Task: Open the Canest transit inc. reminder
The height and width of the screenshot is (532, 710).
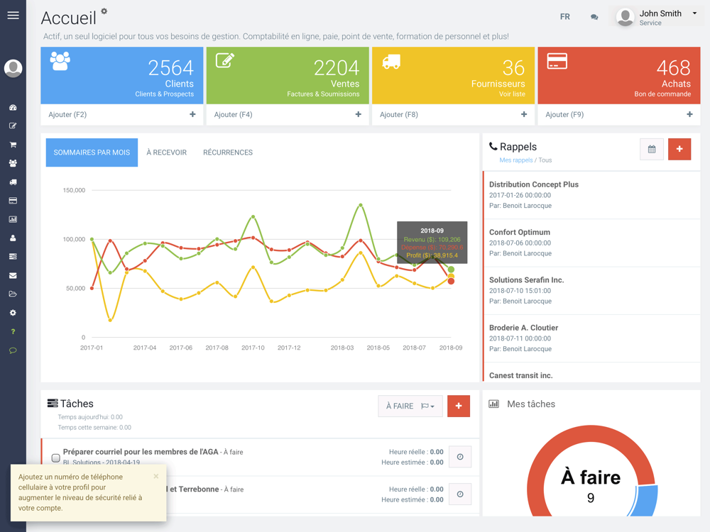Action: tap(592, 373)
